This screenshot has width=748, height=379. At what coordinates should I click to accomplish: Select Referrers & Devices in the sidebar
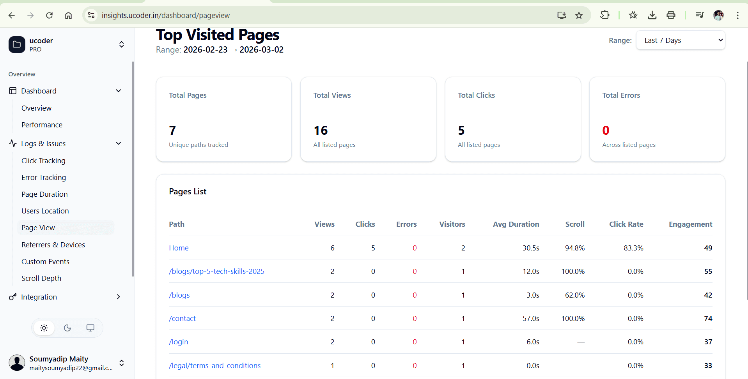(53, 245)
